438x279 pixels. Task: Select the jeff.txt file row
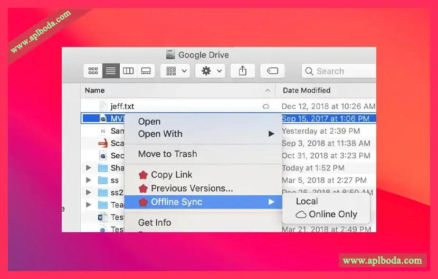[228, 106]
